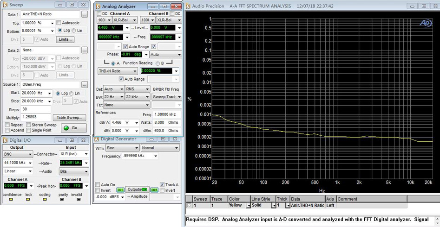Check Auto On in Digital Generator
Viewport: 440px width, 227px height.
[98, 185]
